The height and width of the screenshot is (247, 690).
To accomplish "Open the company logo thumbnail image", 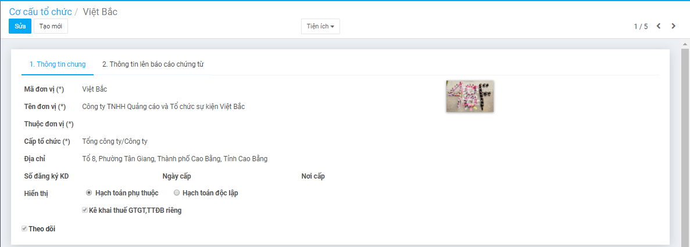I will pyautogui.click(x=470, y=96).
